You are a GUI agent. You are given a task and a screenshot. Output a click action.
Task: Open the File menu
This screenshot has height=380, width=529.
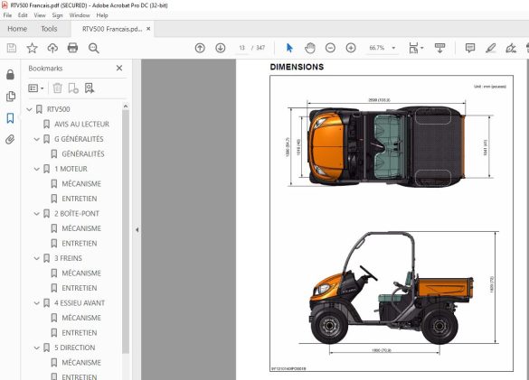click(x=7, y=15)
